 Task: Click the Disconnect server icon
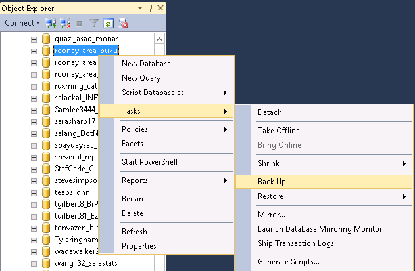pyautogui.click(x=65, y=23)
